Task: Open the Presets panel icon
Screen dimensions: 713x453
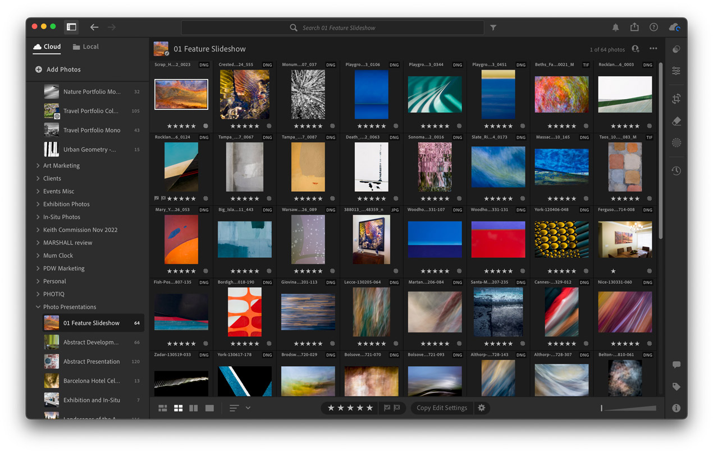Action: [676, 49]
